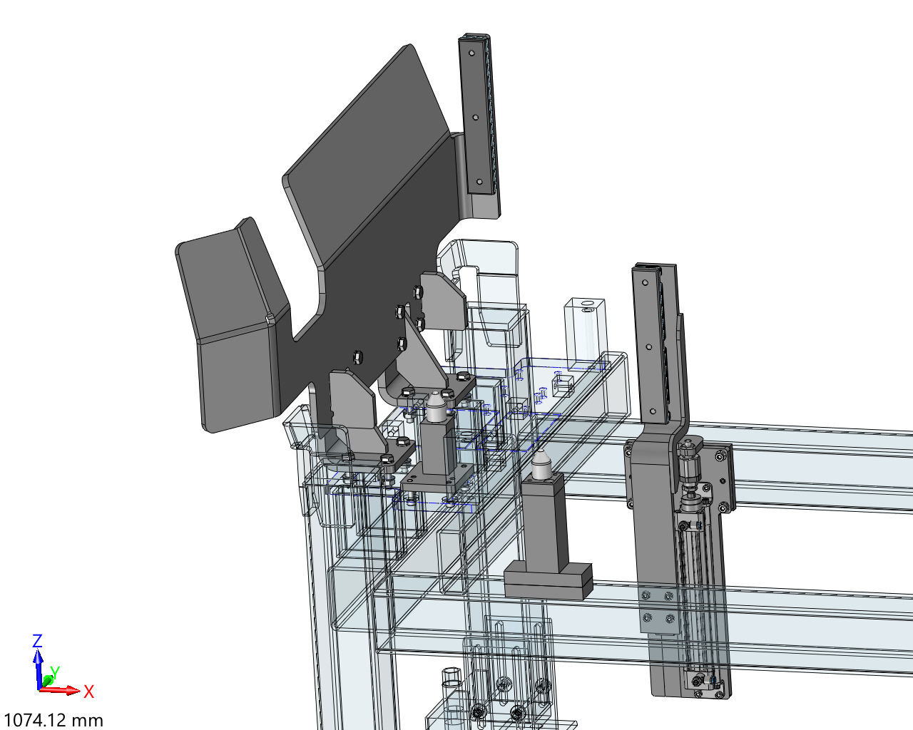This screenshot has height=730, width=913.
Task: Select the small transparent square tube upright
Action: (585, 328)
